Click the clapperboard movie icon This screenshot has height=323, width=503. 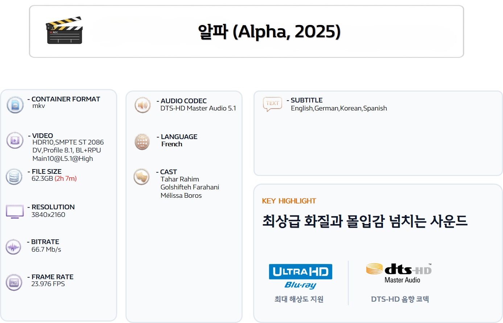click(x=64, y=30)
